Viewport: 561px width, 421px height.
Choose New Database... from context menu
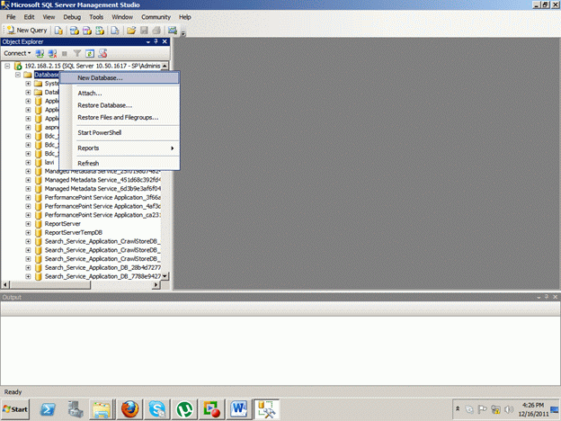point(120,77)
